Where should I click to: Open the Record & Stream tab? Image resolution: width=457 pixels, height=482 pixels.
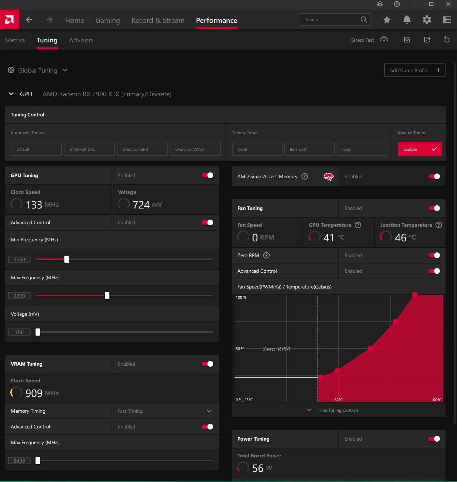pyautogui.click(x=158, y=20)
